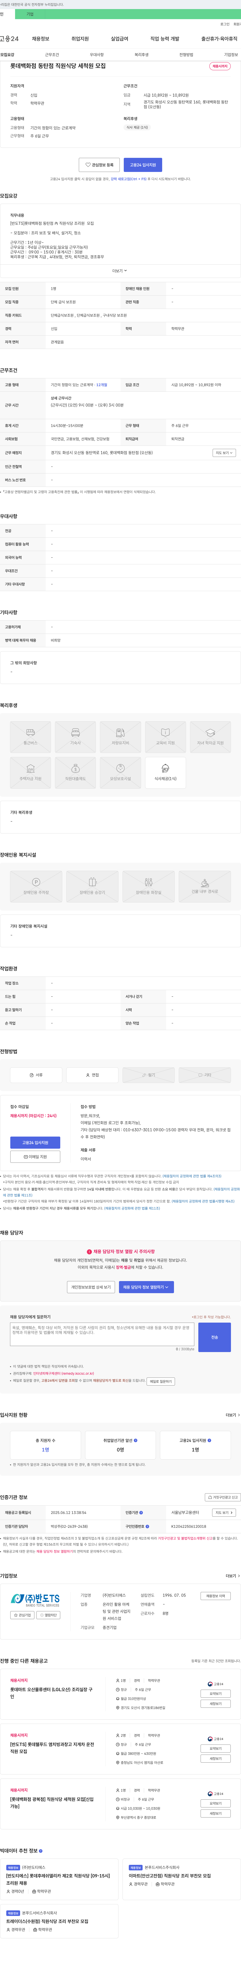241x1961 pixels.
Task: Click the 건물 내부 경사로 icon
Action: click(x=205, y=886)
